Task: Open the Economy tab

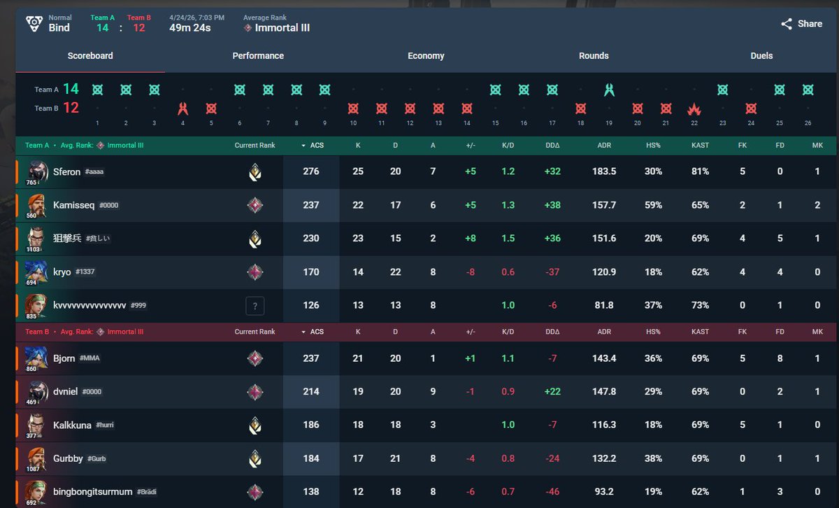Action: tap(426, 56)
